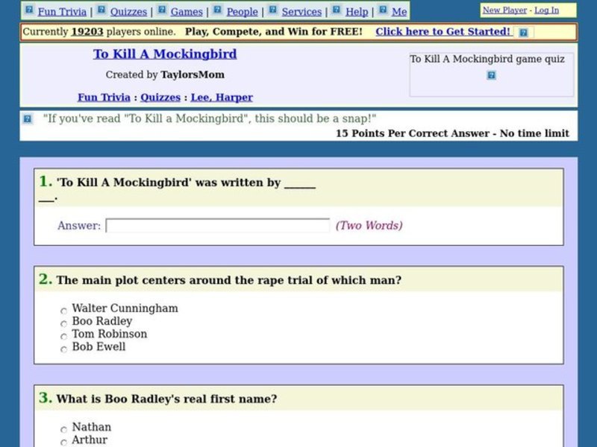Click the help icon beside Games
The height and width of the screenshot is (447, 597).
click(x=162, y=11)
